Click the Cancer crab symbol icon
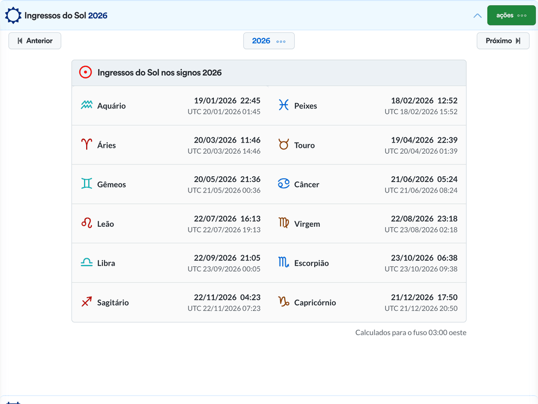This screenshot has width=538, height=404. coord(283,184)
